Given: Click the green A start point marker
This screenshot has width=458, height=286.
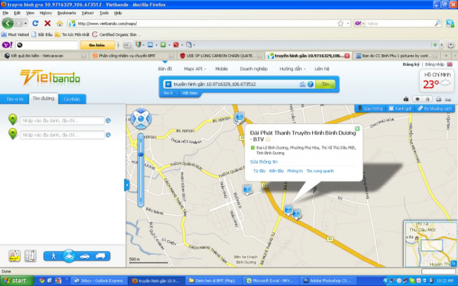Looking at the screenshot, I should point(13,119).
